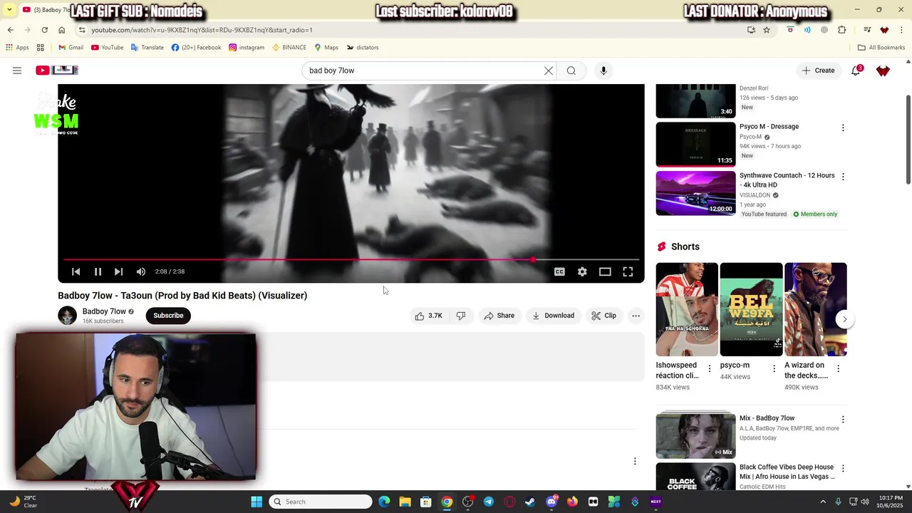This screenshot has height=513, width=912.
Task: Seek on the red video progress bar
Action: (351, 259)
